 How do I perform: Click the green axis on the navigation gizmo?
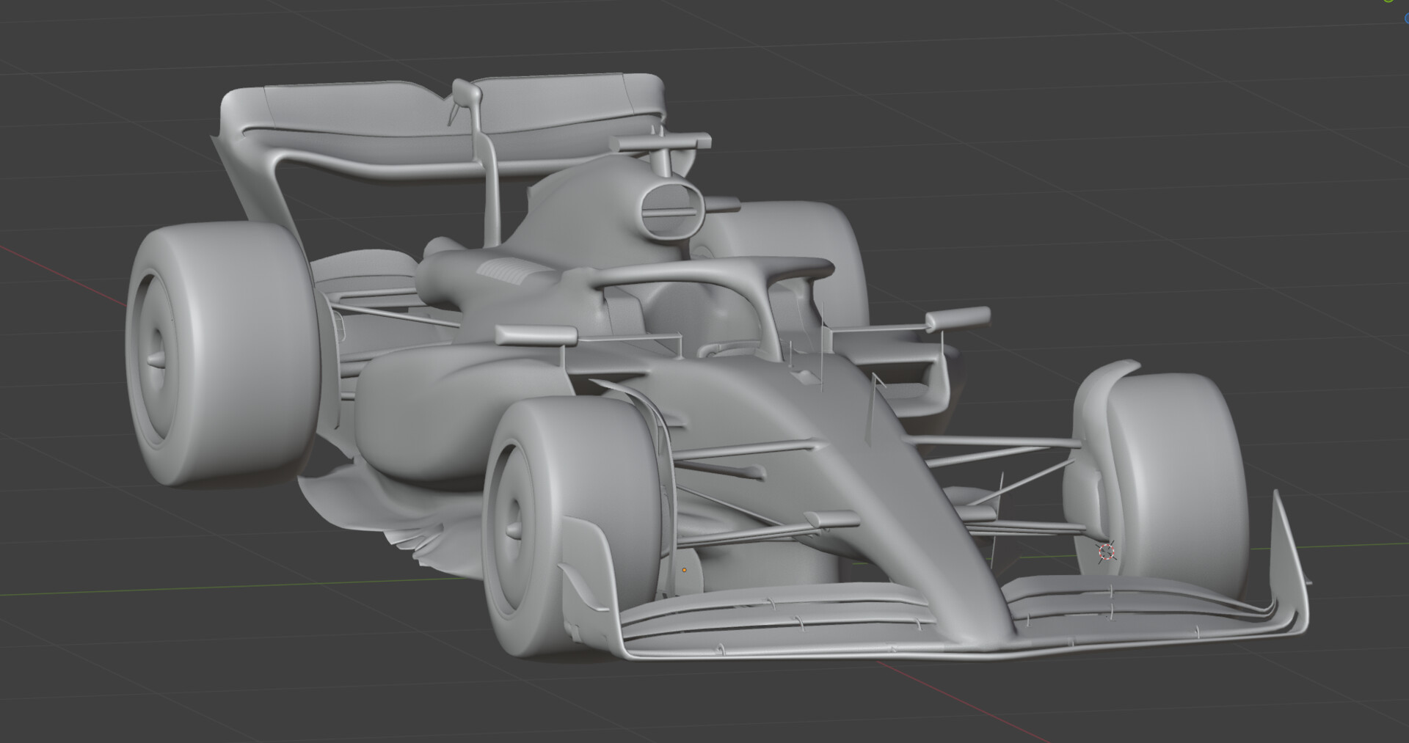[1388, 2]
